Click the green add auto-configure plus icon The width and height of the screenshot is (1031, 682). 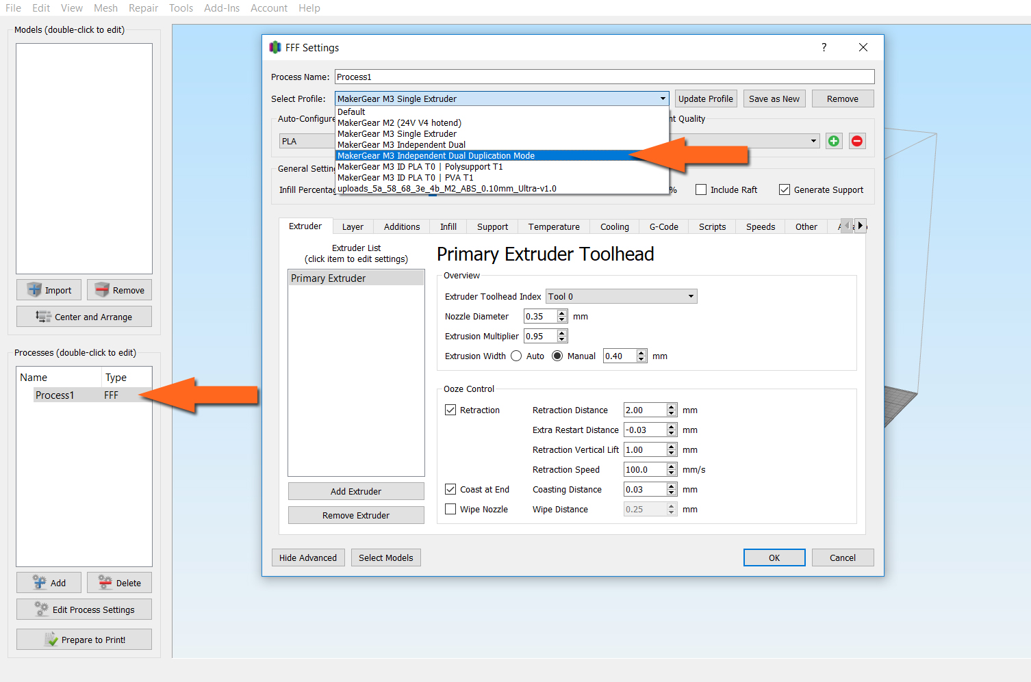[833, 141]
